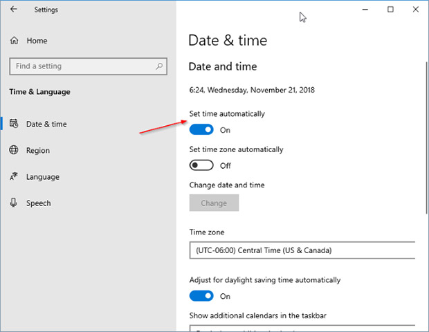Disable daylight saving time adjustment toggle

pos(201,296)
